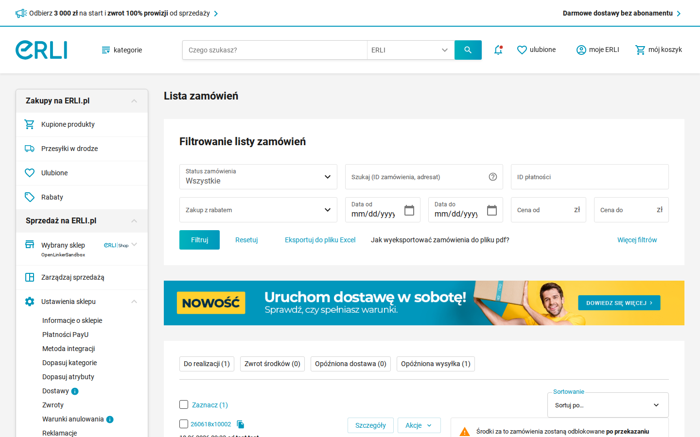
Task: Collapse the Ustawienia sklepu section
Action: coord(134,302)
